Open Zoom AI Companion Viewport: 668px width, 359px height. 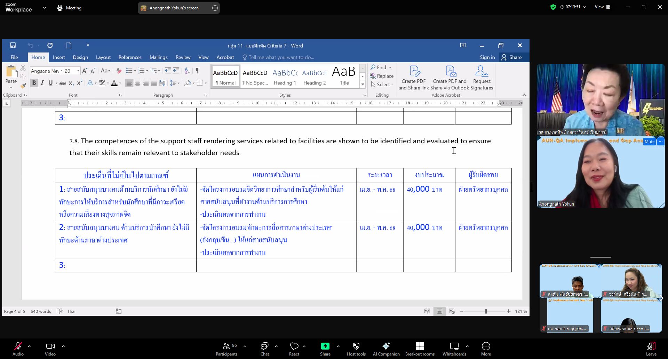pyautogui.click(x=386, y=349)
